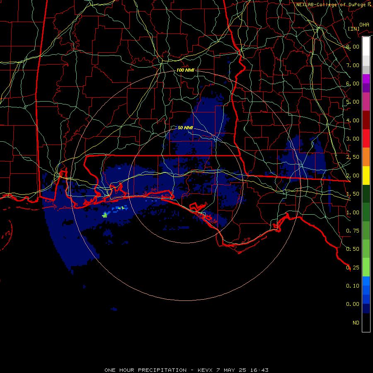Pick the magenta-purple color on the scale
The width and height of the screenshot is (373, 373).
pos(366,79)
